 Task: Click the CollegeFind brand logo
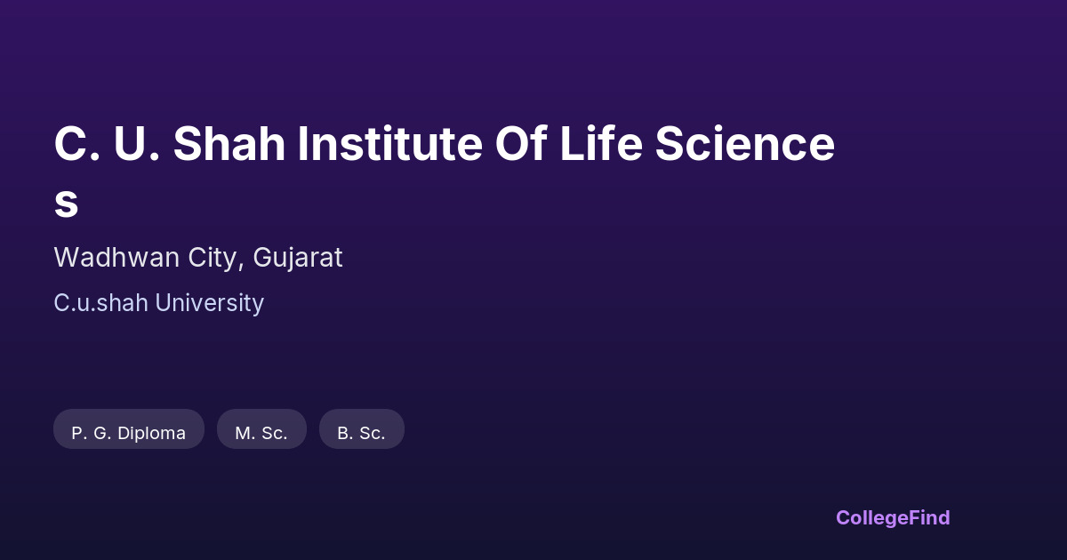(892, 517)
